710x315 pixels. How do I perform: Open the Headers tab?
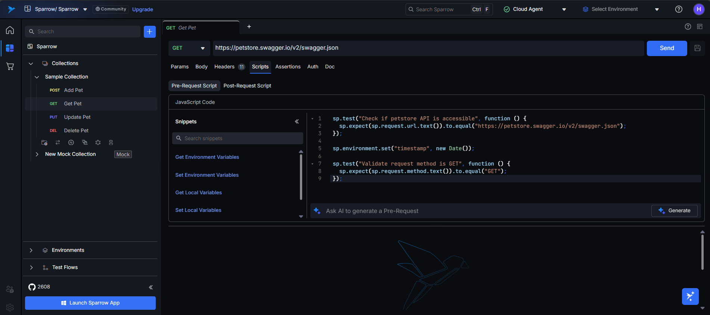[x=224, y=67]
